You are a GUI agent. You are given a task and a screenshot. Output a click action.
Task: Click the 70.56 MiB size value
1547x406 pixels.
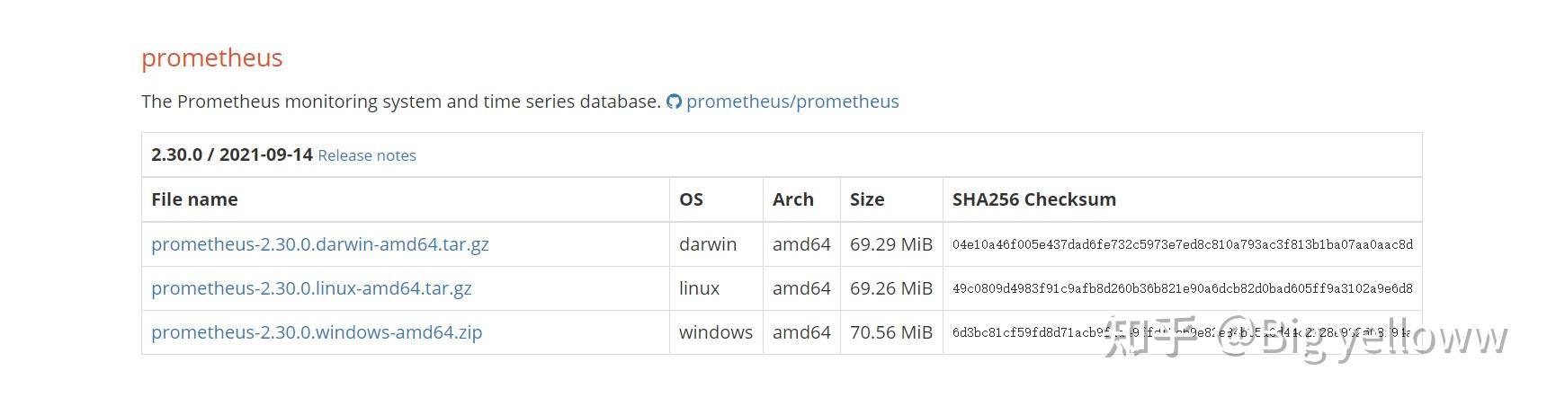[890, 332]
